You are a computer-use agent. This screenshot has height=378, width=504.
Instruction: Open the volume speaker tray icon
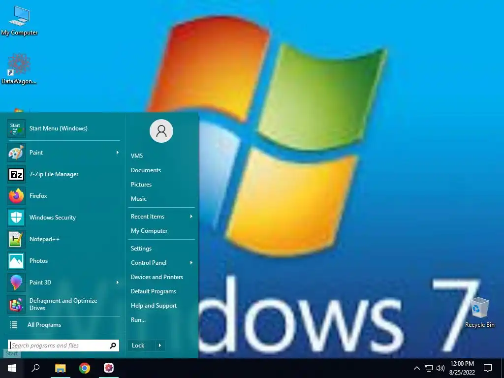tap(441, 368)
